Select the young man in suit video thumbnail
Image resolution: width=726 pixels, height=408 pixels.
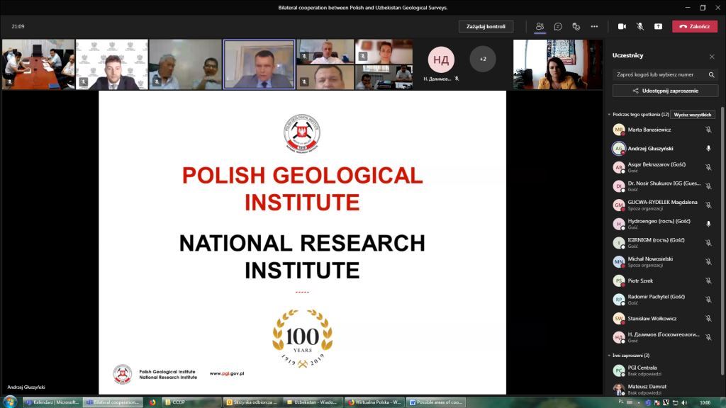coord(111,64)
